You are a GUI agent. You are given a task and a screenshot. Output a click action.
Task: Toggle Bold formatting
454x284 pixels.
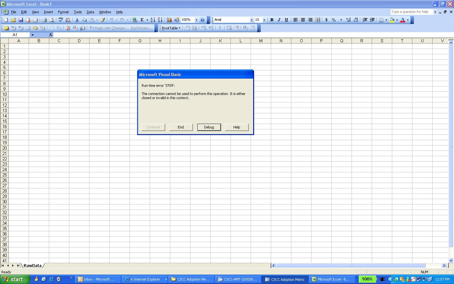[x=272, y=20]
